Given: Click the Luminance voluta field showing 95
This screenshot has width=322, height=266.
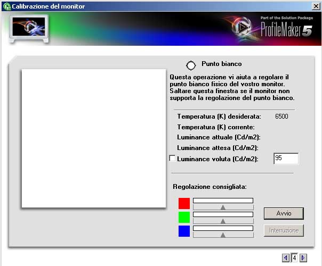Looking at the screenshot, I should click(286, 159).
